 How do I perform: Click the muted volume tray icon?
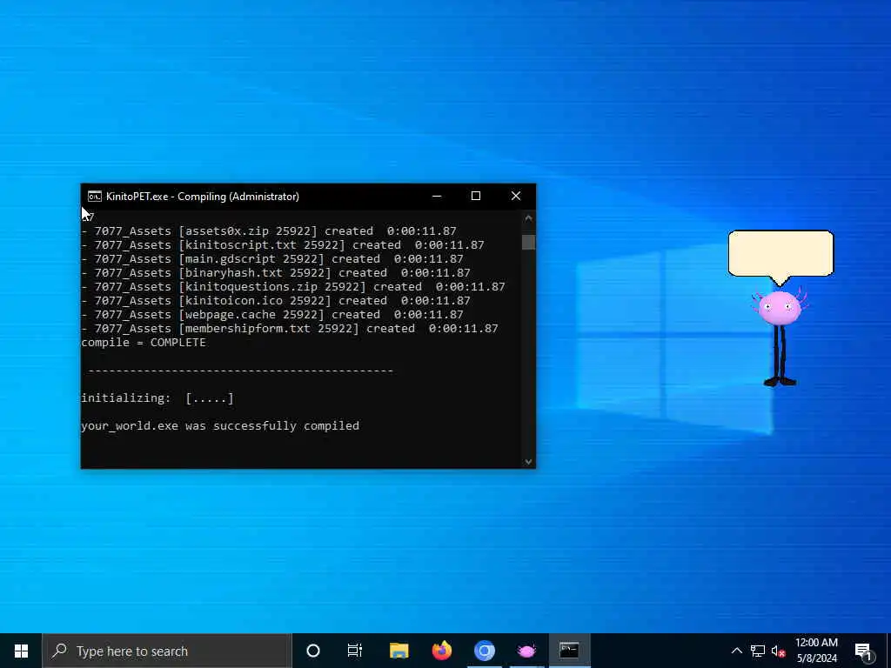[x=778, y=651]
